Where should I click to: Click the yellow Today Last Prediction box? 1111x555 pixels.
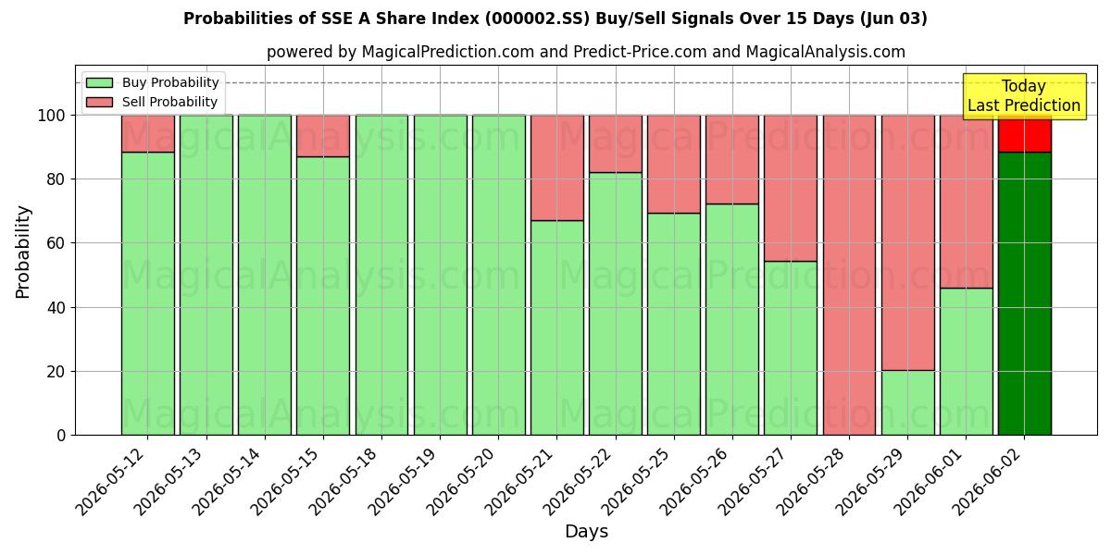1024,96
